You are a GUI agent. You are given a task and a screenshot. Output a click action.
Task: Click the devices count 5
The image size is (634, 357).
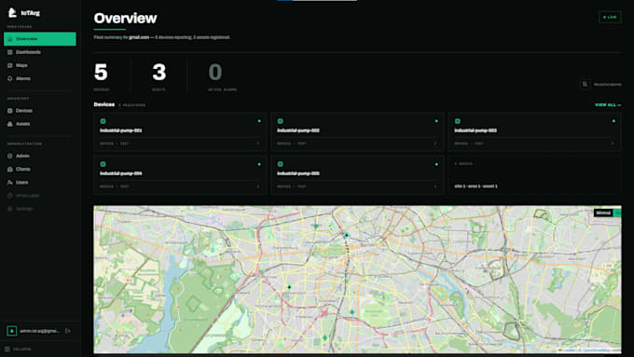[x=101, y=73]
